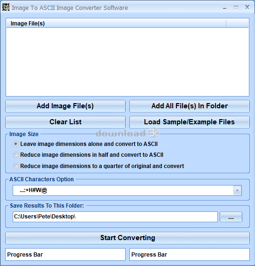Start converting the images

click(127, 238)
